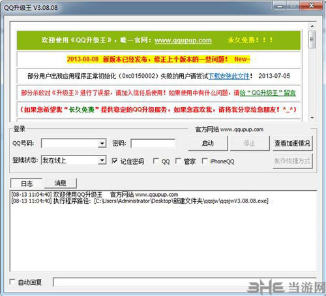Click the 制作快捷方式 button
Image resolution: width=326 pixels, height=296 pixels.
click(x=292, y=161)
